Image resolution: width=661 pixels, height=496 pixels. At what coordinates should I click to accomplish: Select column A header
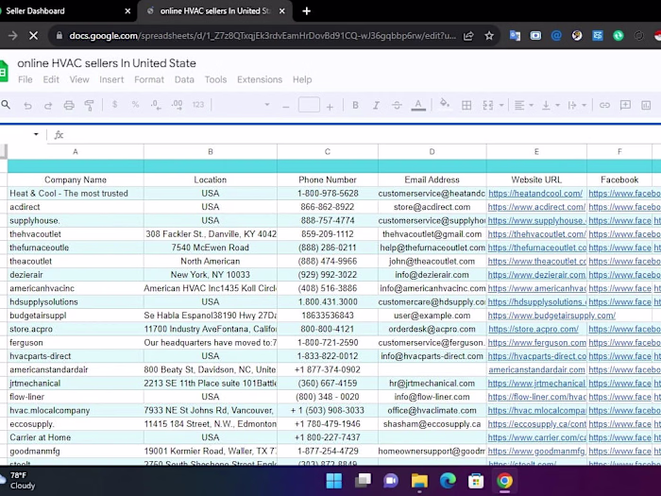pos(76,152)
